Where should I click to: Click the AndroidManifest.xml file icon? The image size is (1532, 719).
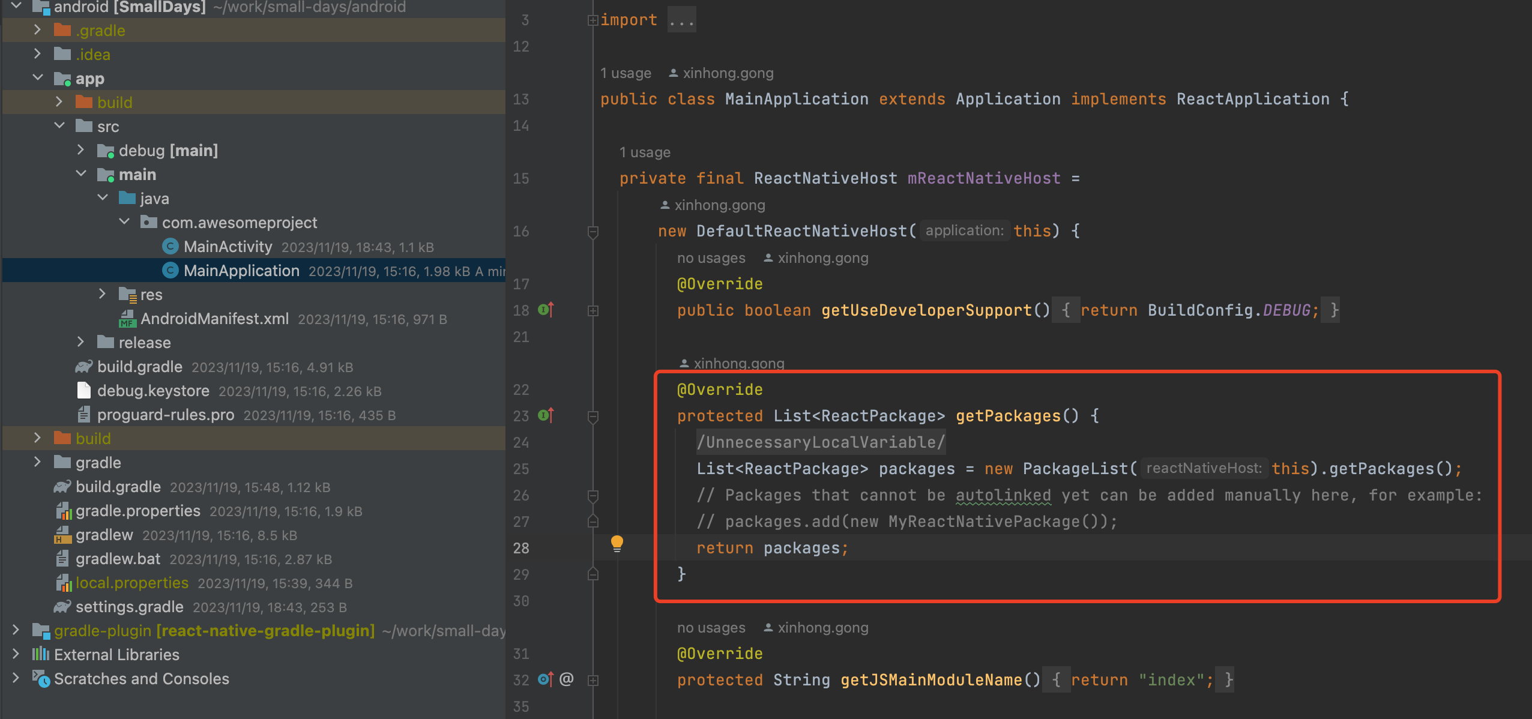pos(127,318)
